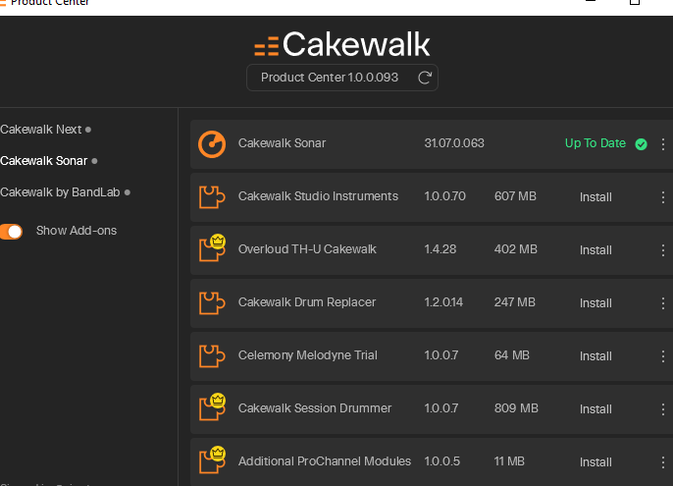Open the three-dot menu for Cakewalk Drum Replacer

[x=663, y=303]
